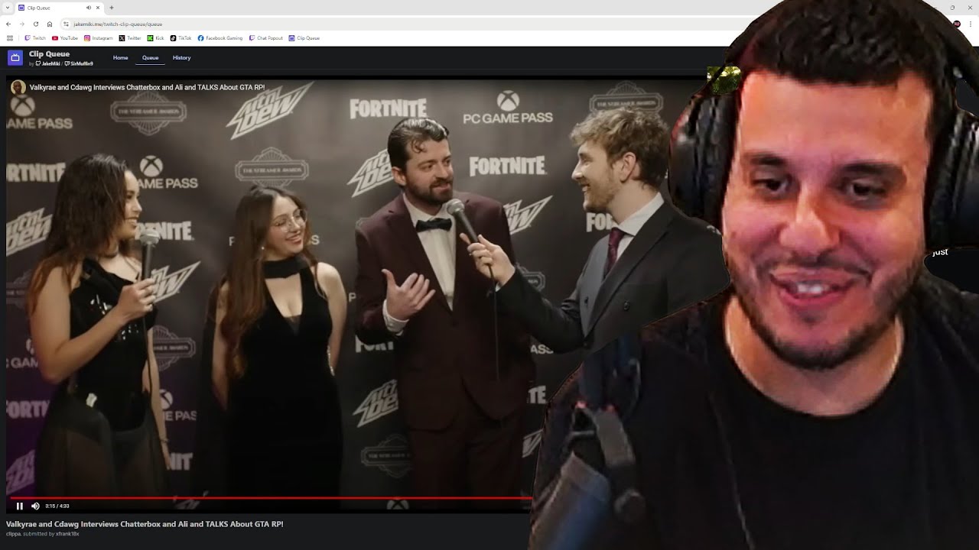The height and width of the screenshot is (550, 979).
Task: Open the Clip Queue bookmark
Action: (x=304, y=37)
